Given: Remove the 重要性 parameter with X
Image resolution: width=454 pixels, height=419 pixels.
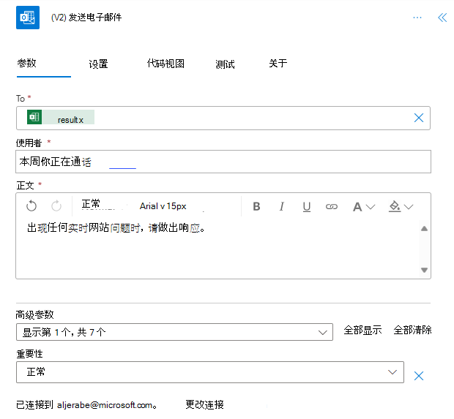Looking at the screenshot, I should pyautogui.click(x=419, y=376).
